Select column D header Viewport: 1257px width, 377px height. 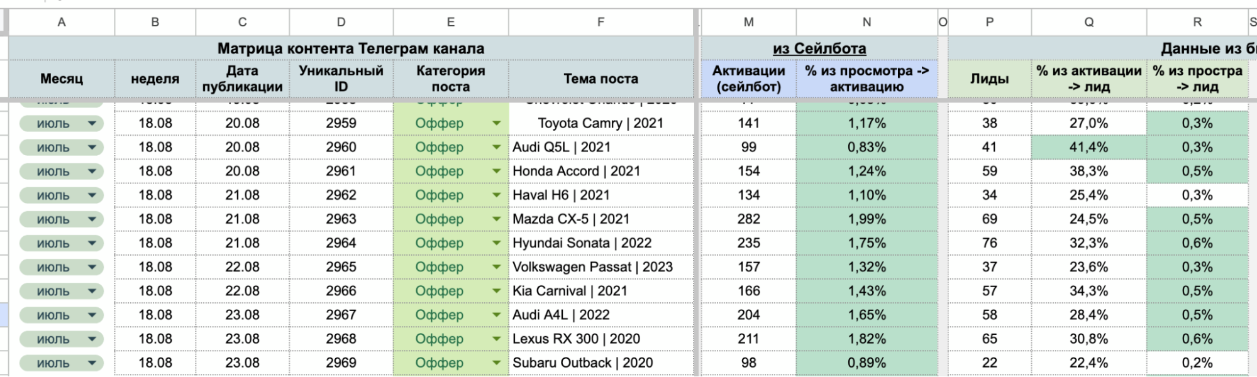341,22
